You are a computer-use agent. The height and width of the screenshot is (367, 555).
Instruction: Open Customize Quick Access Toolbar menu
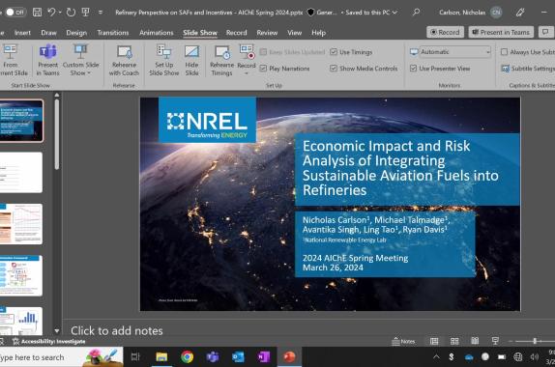click(101, 13)
